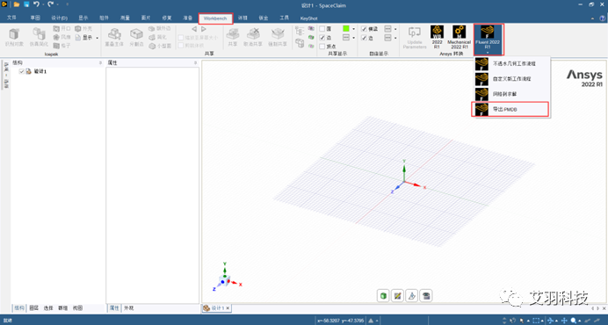Viewport: 608px width, 325px height.
Task: Open the undo history dropdown arrow
Action: (x=43, y=4)
